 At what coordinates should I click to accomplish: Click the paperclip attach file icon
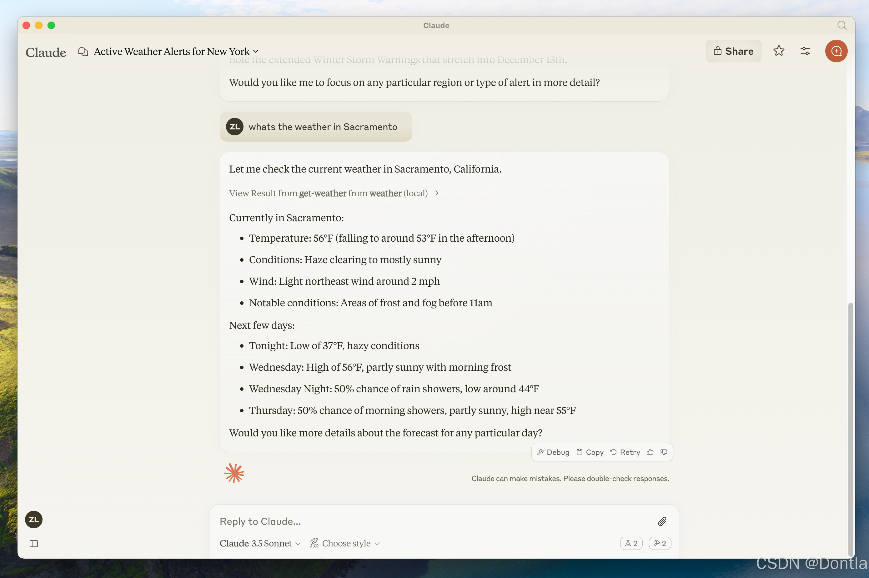(662, 521)
